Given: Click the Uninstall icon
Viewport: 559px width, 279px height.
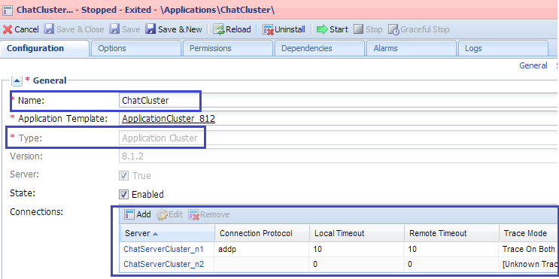Looking at the screenshot, I should coord(268,29).
